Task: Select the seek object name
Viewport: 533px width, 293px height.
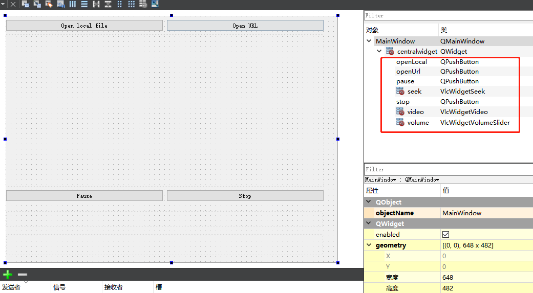Action: (414, 92)
